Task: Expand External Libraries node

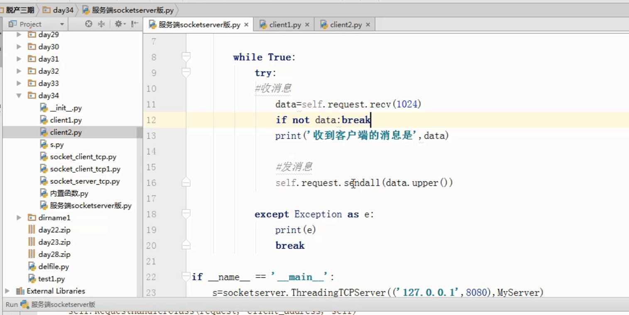Action: (7, 291)
